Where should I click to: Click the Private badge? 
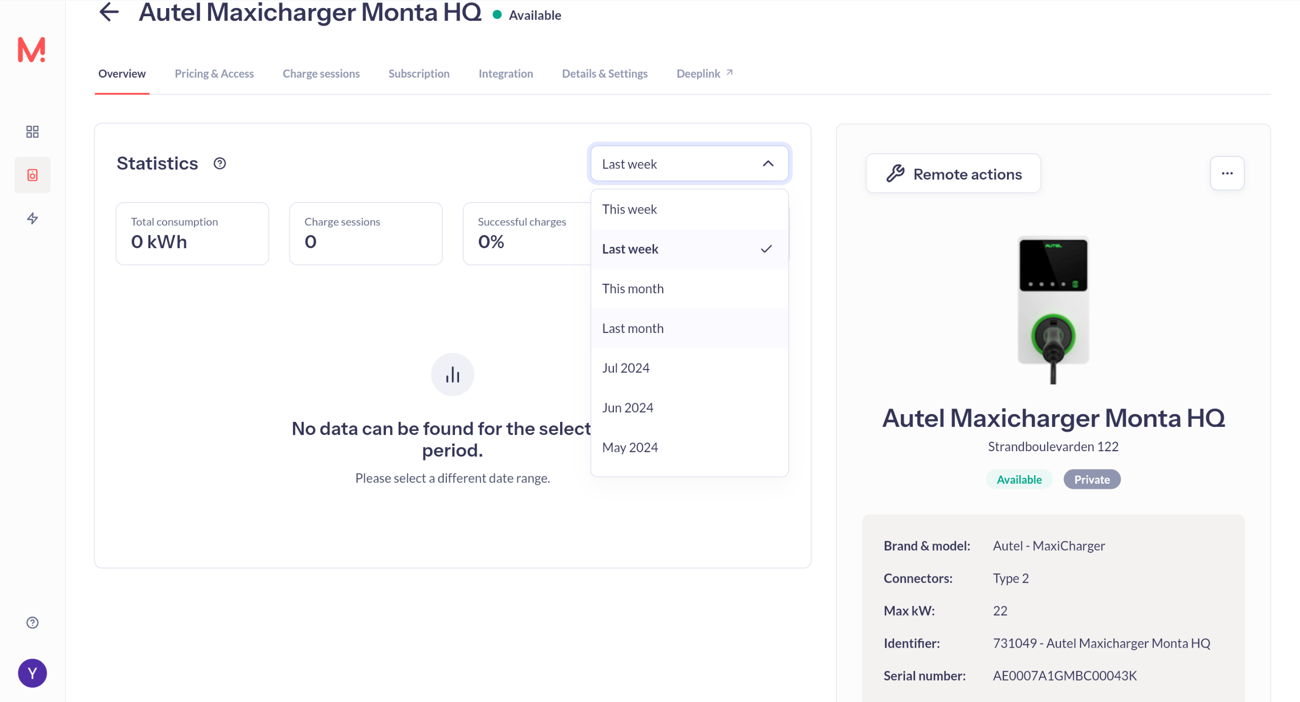tap(1092, 479)
